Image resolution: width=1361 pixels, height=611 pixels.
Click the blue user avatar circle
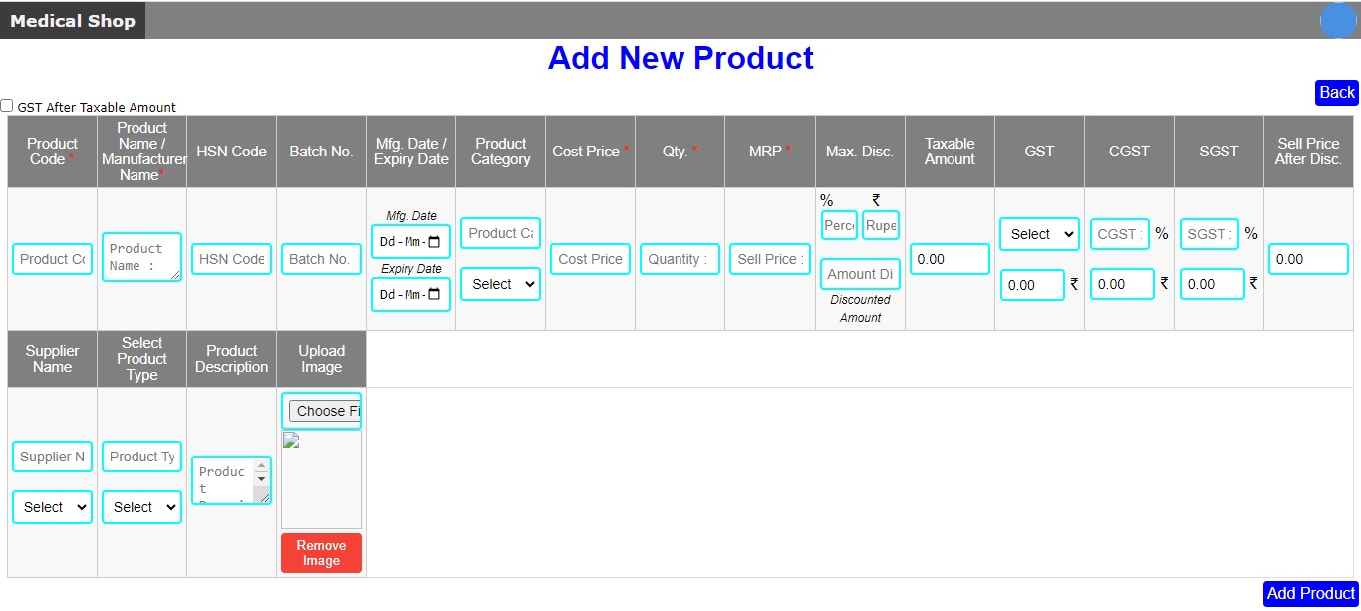click(1337, 20)
